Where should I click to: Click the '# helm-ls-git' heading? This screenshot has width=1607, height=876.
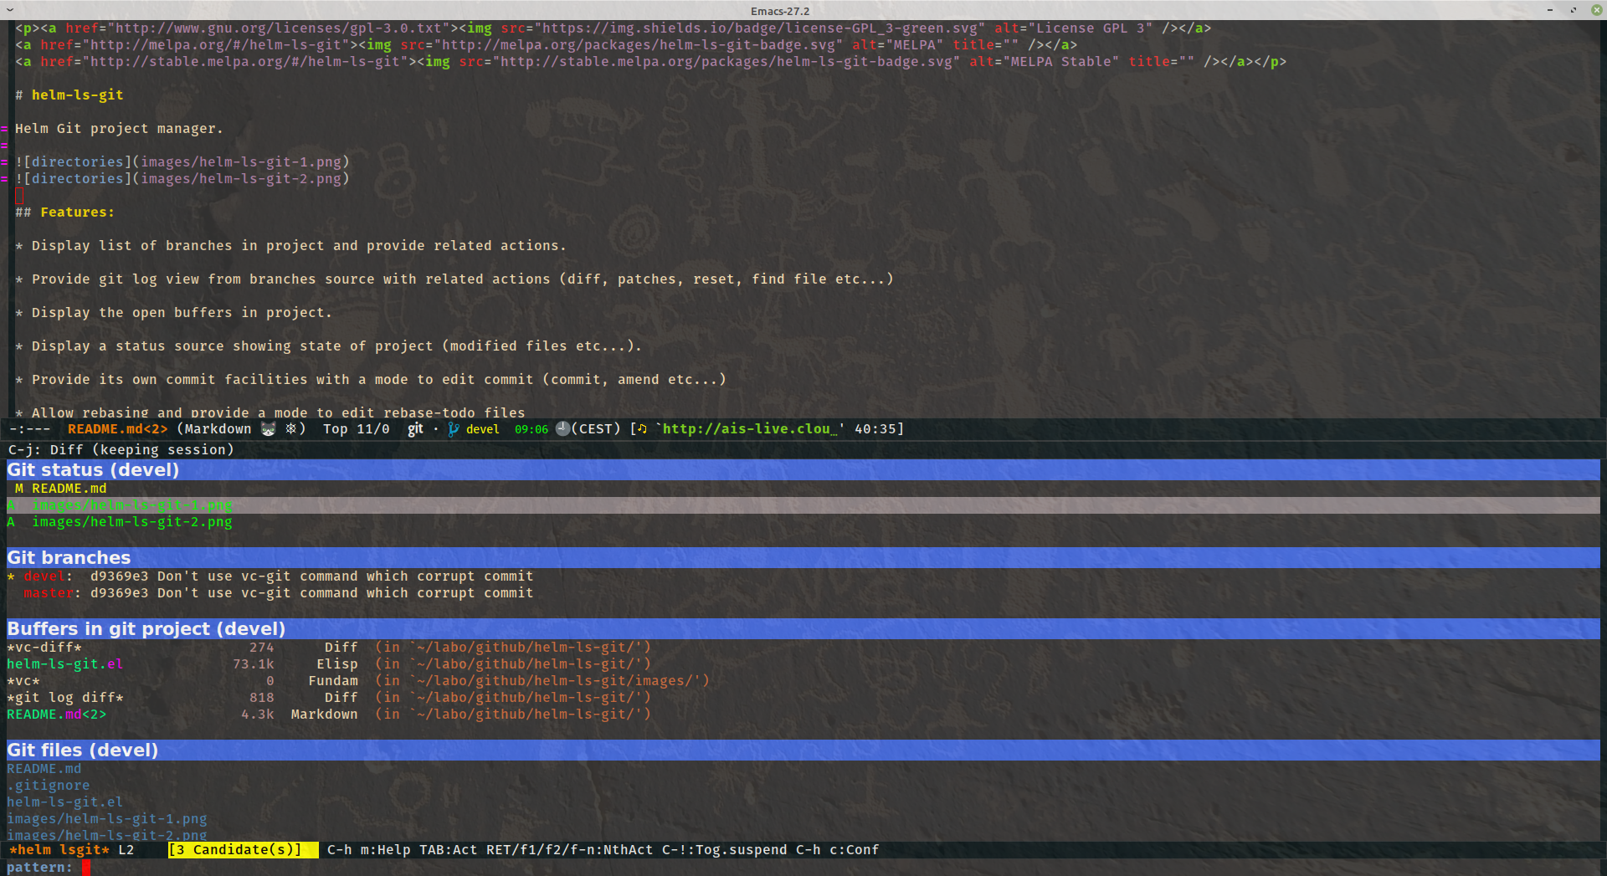coord(69,95)
